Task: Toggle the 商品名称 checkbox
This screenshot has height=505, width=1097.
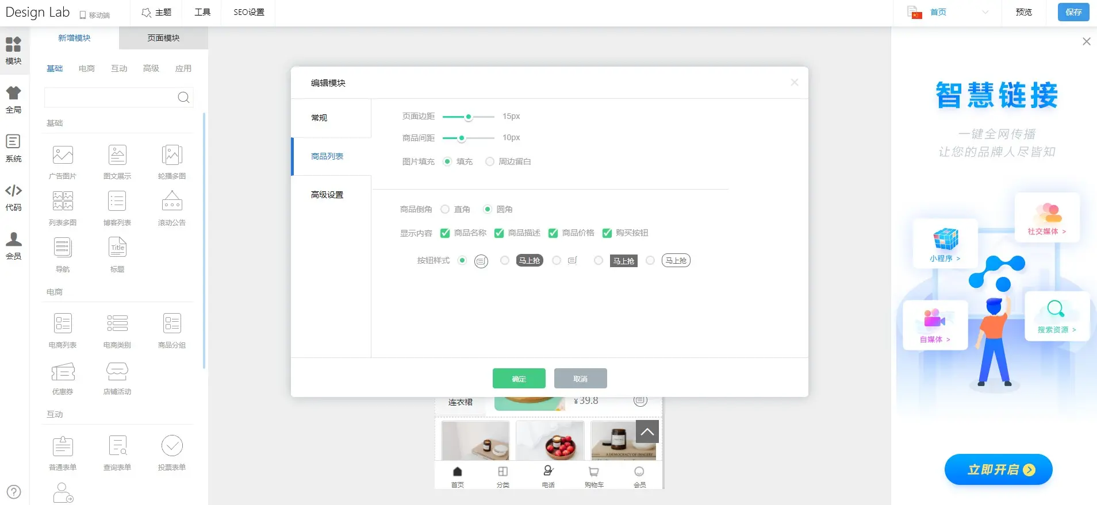Action: [445, 233]
